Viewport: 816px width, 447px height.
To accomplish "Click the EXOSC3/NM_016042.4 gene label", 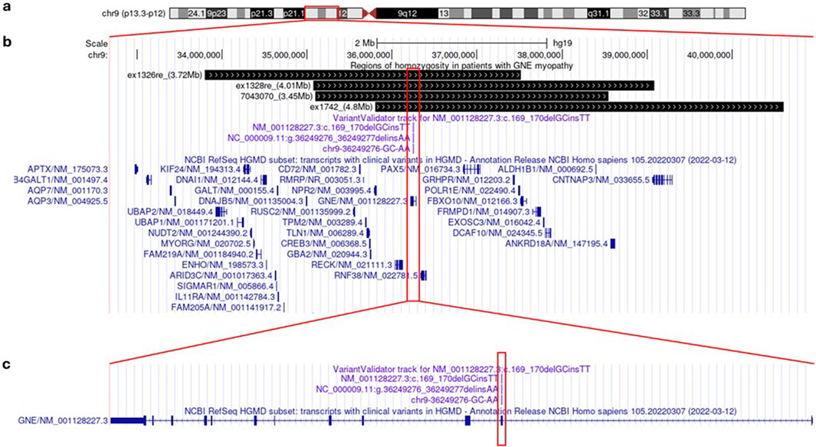I will pyautogui.click(x=494, y=223).
